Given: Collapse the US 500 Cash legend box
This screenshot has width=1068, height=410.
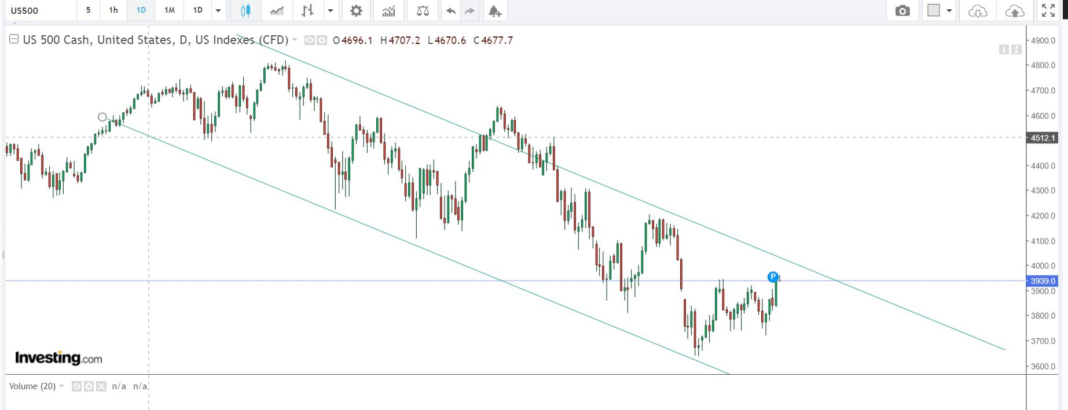Looking at the screenshot, I should 14,39.
